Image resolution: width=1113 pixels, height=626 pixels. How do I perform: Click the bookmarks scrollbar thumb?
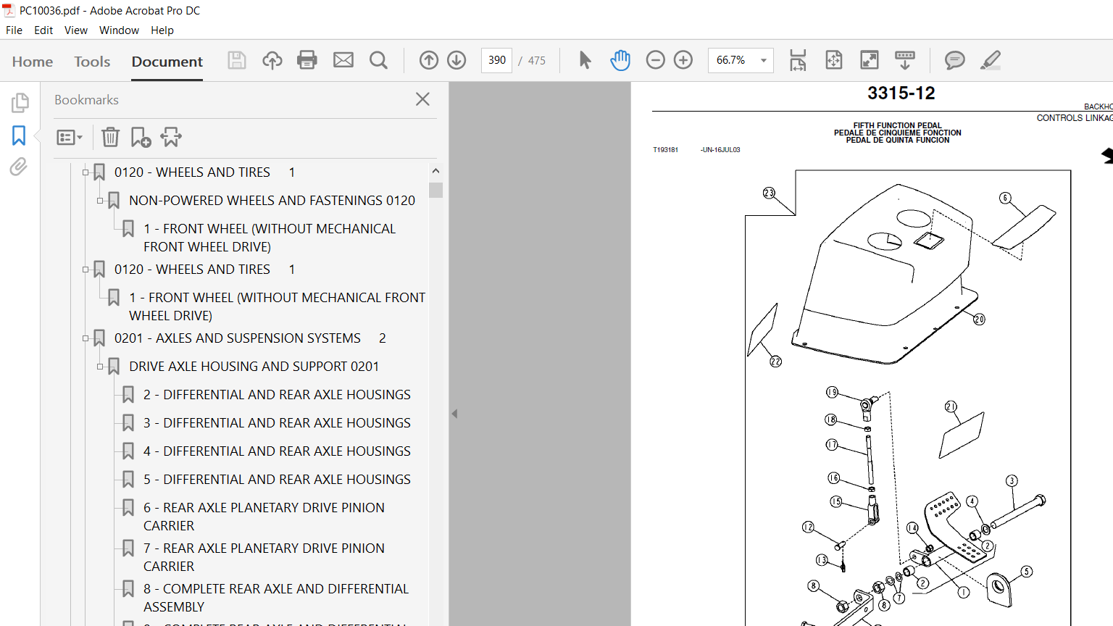point(435,191)
